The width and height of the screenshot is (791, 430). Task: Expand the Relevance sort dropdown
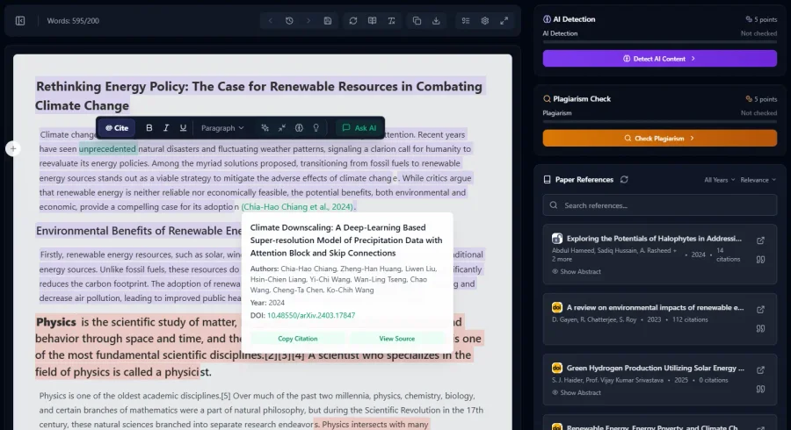point(758,179)
